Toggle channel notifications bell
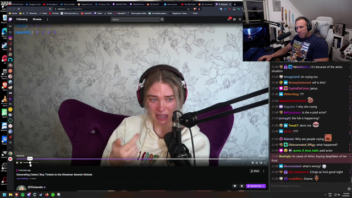This screenshot has width=352, height=198. [242, 186]
